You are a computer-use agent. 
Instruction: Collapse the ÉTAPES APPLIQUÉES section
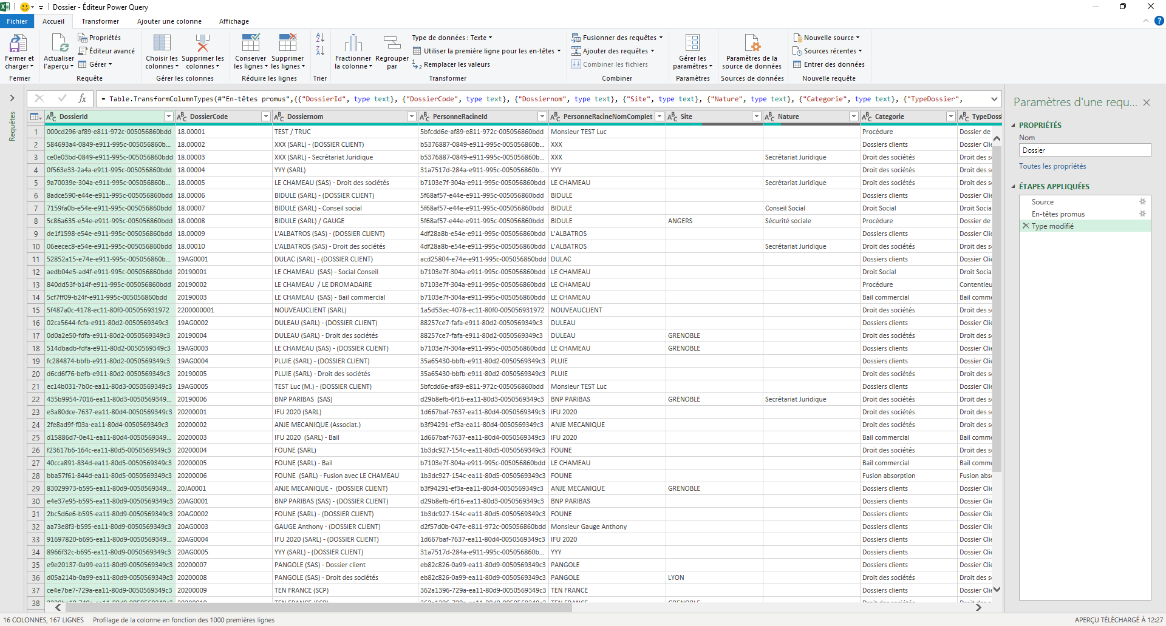point(1013,187)
